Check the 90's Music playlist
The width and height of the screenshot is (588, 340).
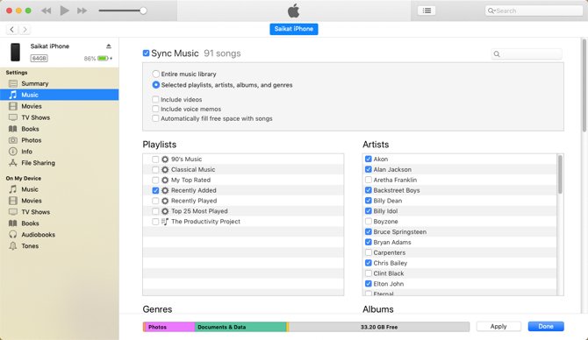pyautogui.click(x=155, y=159)
